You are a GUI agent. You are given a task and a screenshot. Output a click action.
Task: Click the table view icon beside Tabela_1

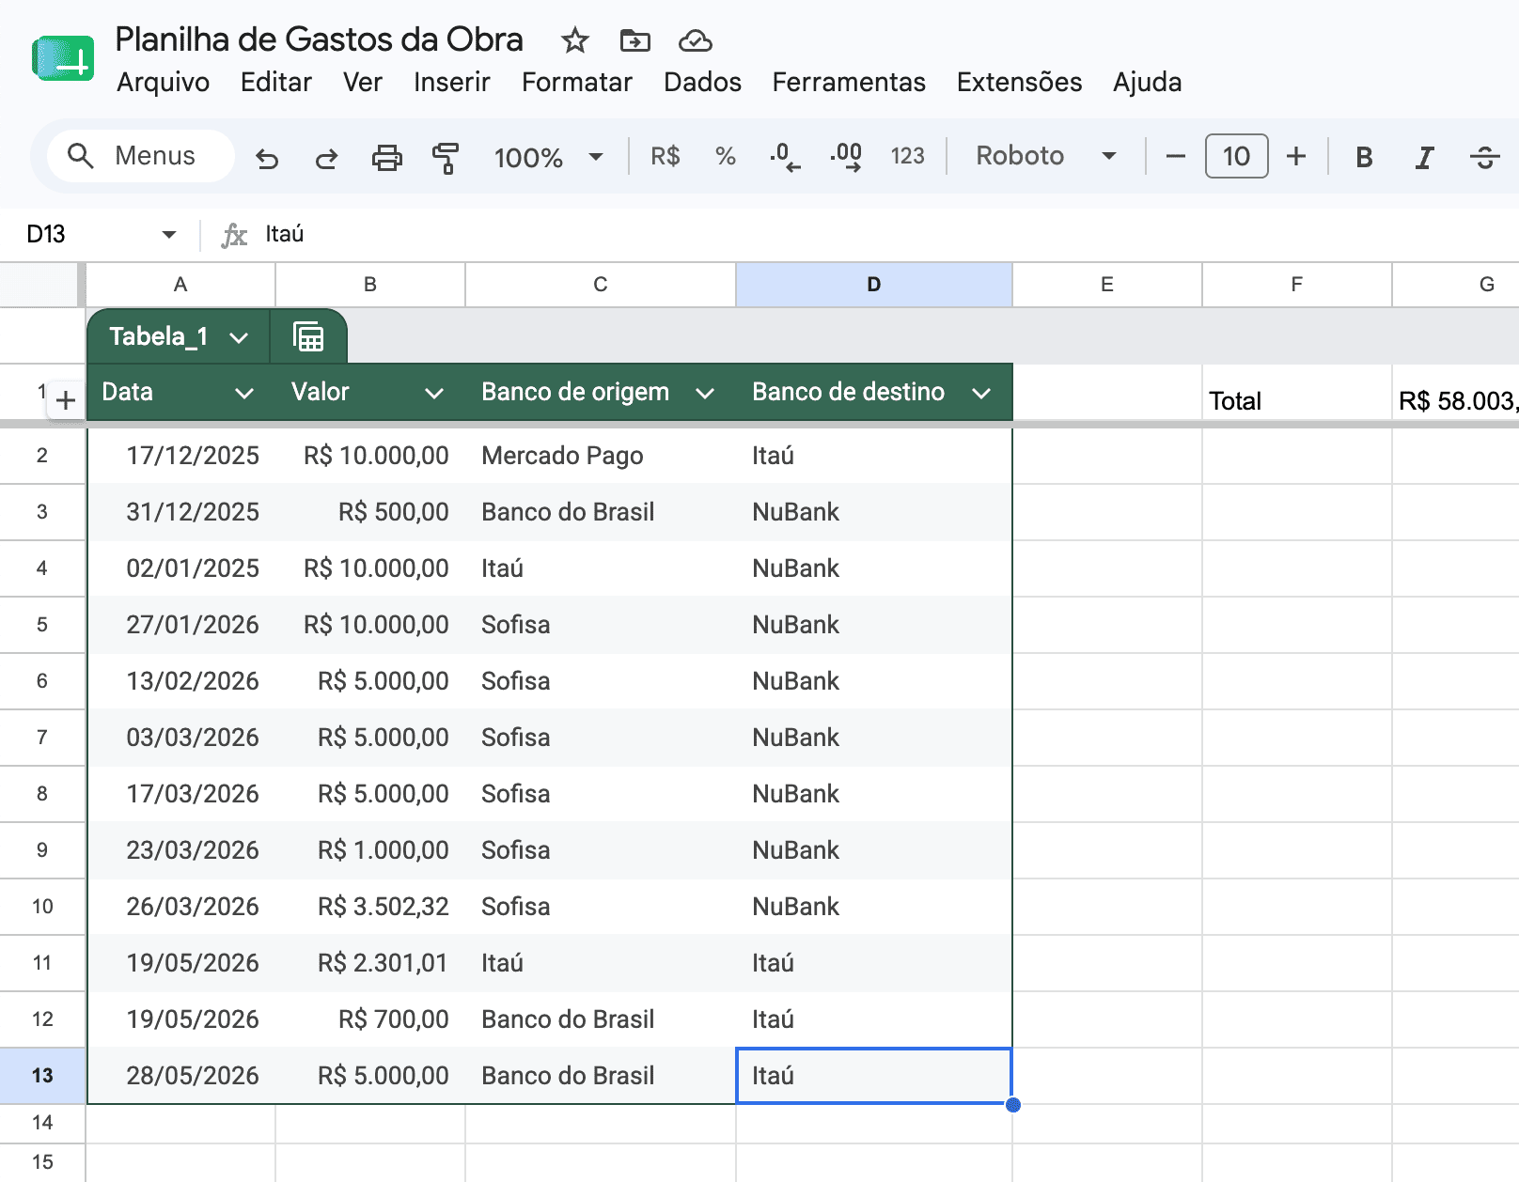click(308, 336)
